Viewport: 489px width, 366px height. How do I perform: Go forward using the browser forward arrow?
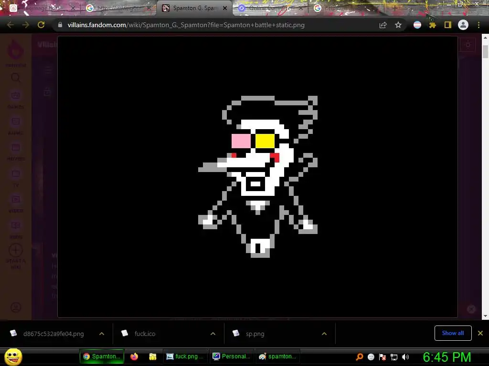pos(26,25)
